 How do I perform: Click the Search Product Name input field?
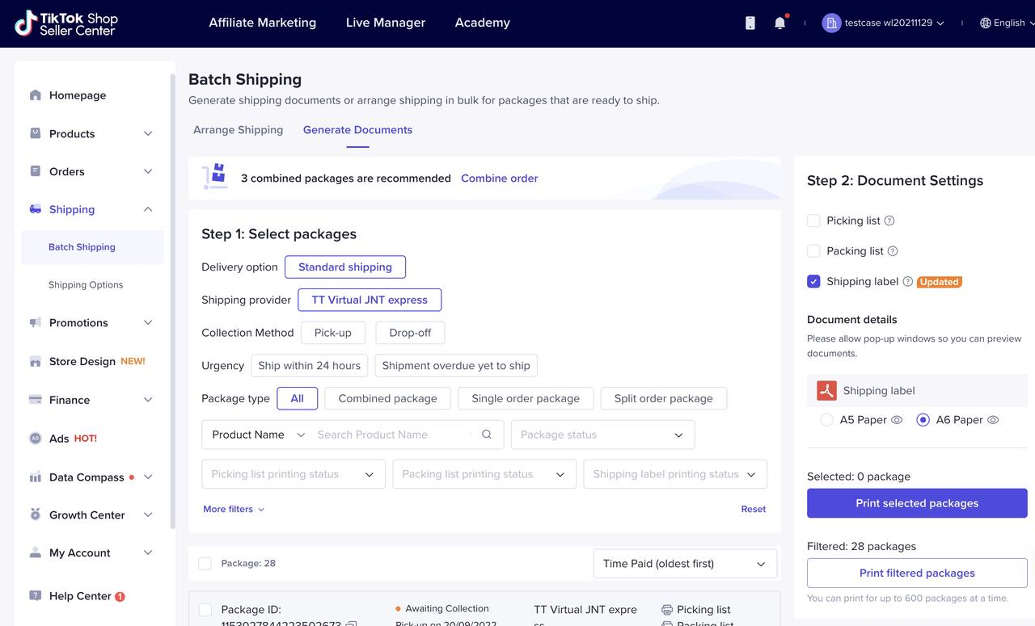(x=391, y=435)
